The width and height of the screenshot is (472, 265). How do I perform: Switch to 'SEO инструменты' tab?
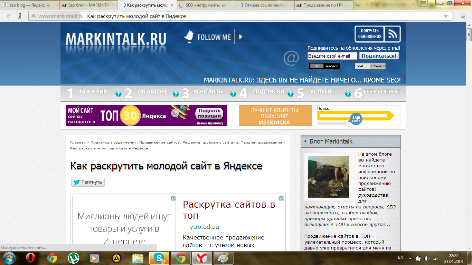[x=207, y=5]
